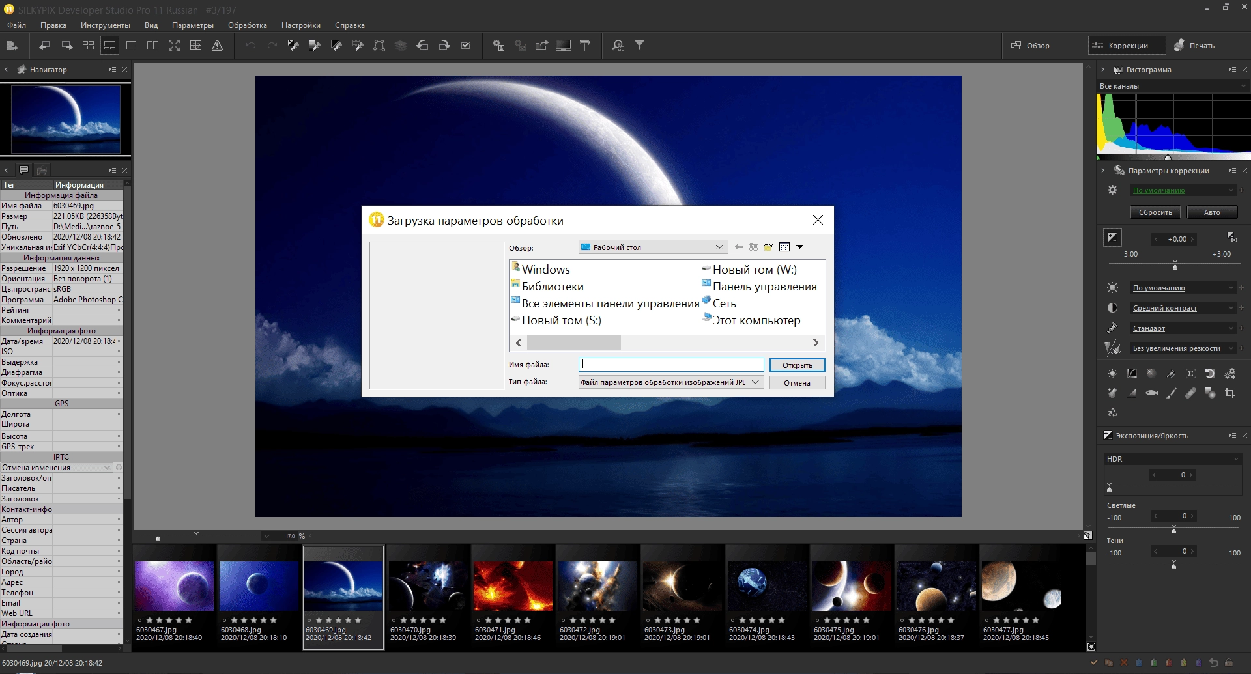Rotate image left with the toolbar icon
Viewport: 1251px width, 674px height.
click(422, 46)
